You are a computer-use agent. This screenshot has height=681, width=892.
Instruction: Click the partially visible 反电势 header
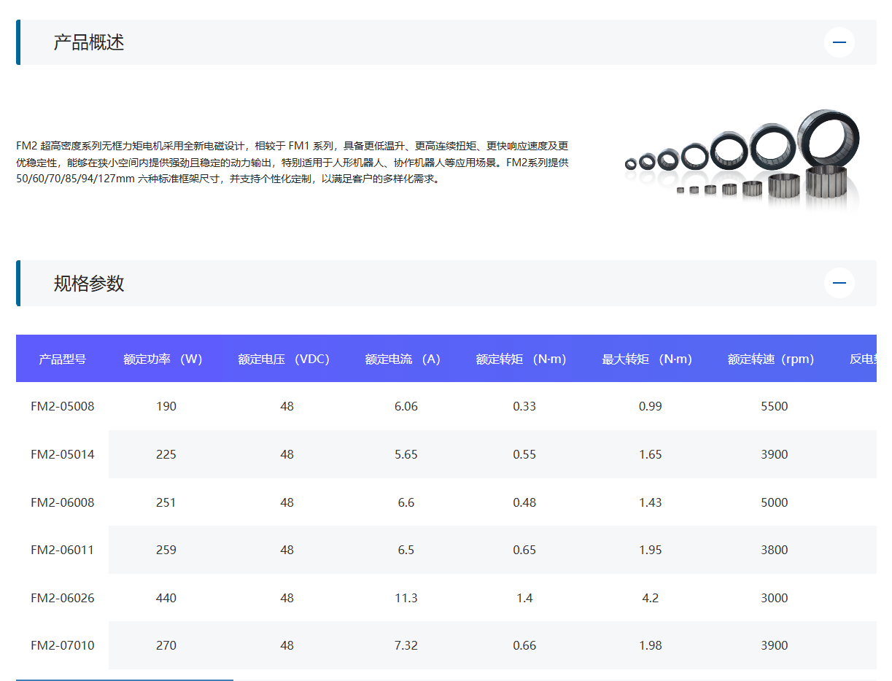click(x=871, y=359)
